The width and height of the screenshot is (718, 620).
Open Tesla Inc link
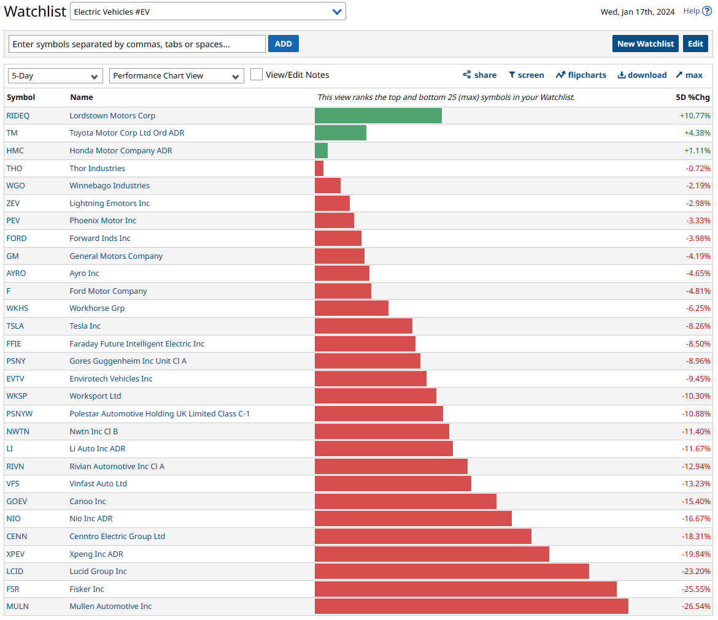pyautogui.click(x=85, y=326)
